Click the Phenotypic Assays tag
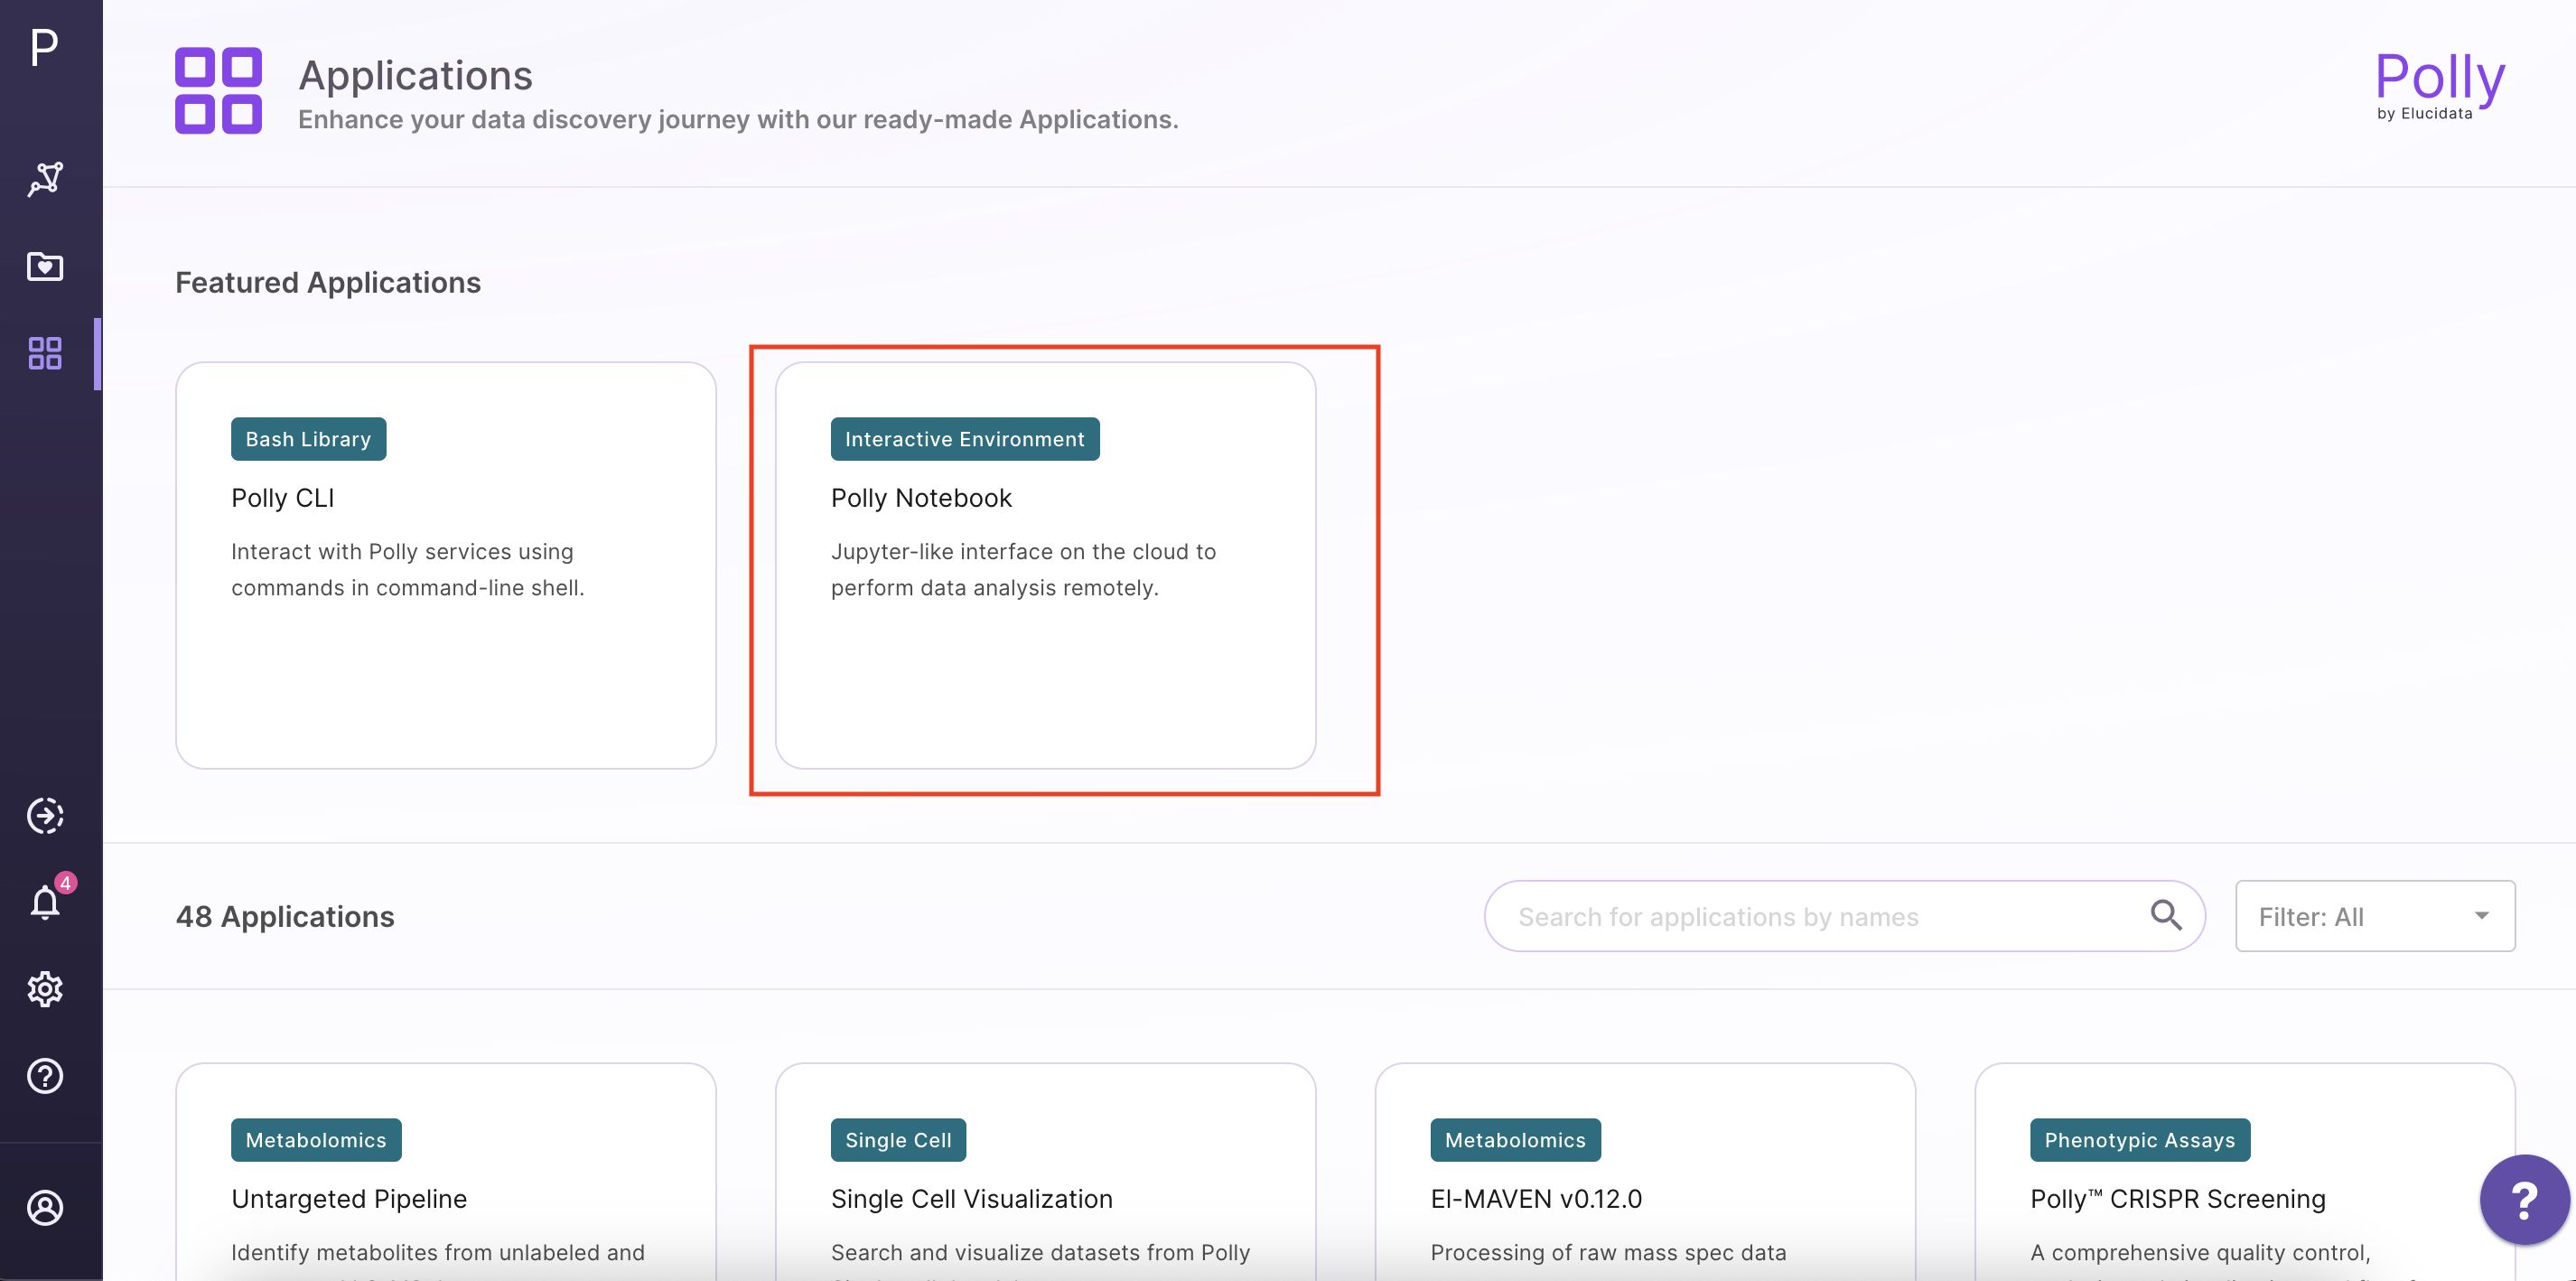This screenshot has width=2576, height=1281. (2140, 1140)
